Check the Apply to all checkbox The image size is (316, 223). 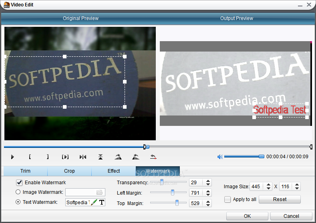227,199
